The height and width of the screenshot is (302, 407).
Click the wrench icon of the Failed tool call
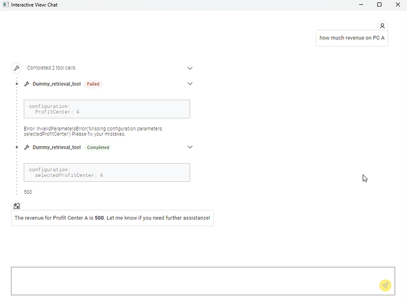point(27,84)
